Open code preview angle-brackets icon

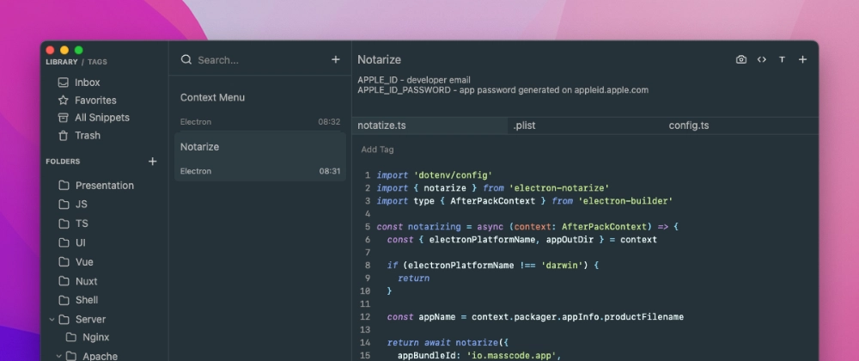[761, 59]
